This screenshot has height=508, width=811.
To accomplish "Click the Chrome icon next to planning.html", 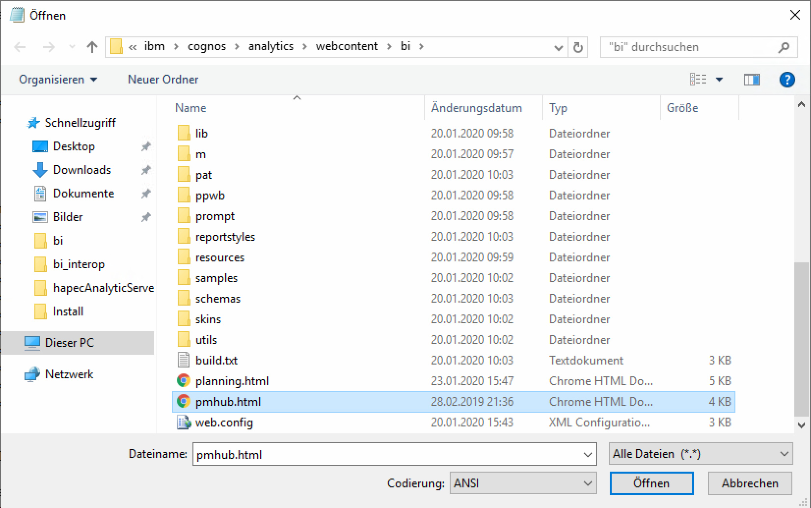I will coord(184,381).
